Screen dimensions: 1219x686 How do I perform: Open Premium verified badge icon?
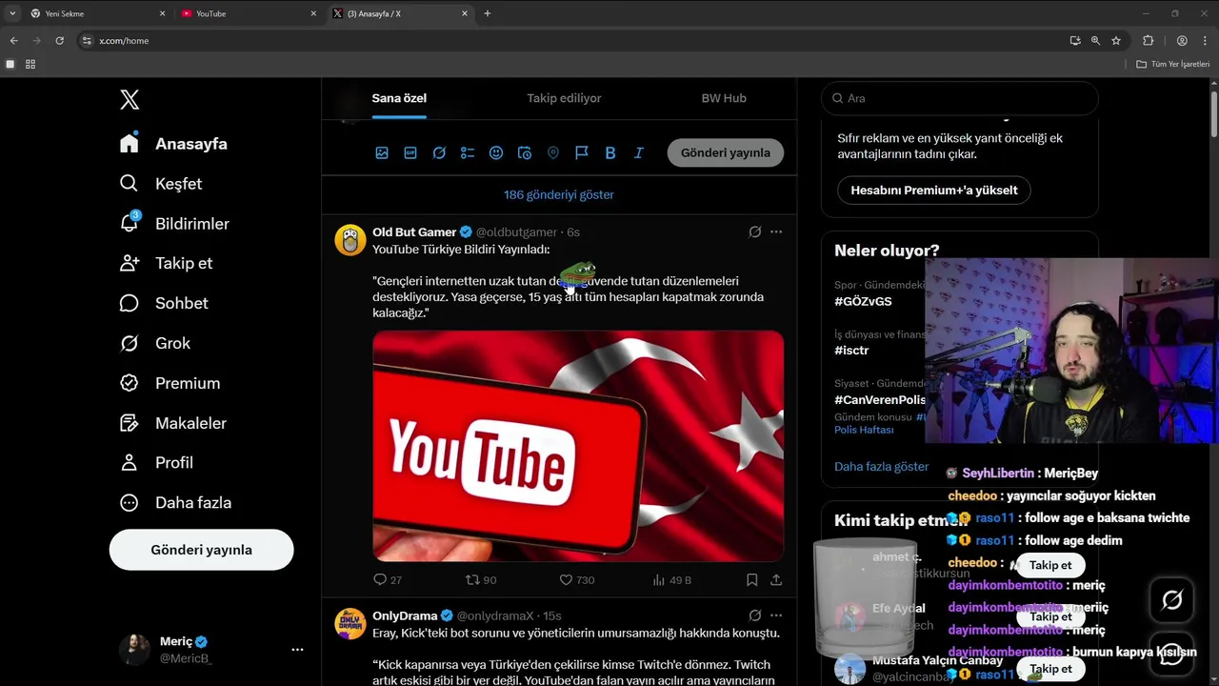(129, 383)
